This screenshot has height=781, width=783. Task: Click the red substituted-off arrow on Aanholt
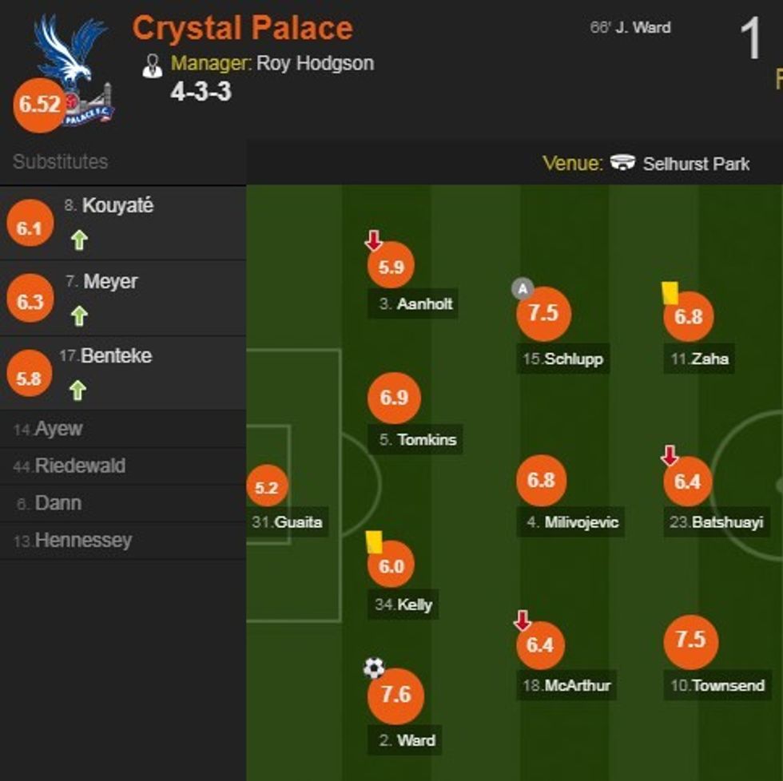(x=373, y=240)
